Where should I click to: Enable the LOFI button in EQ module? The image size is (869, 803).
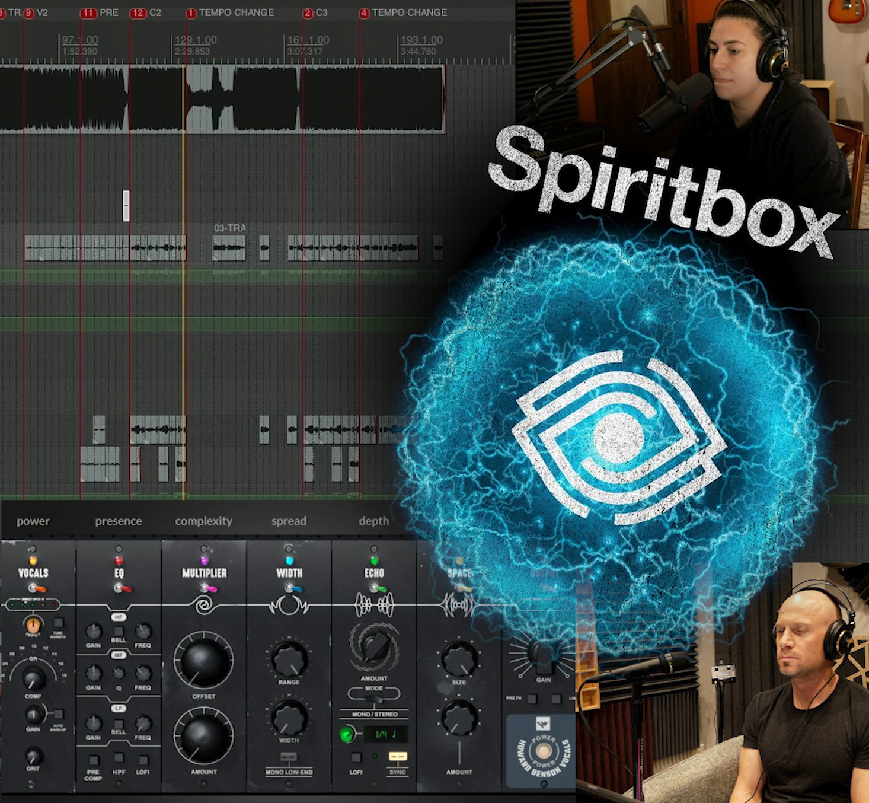pos(143,760)
